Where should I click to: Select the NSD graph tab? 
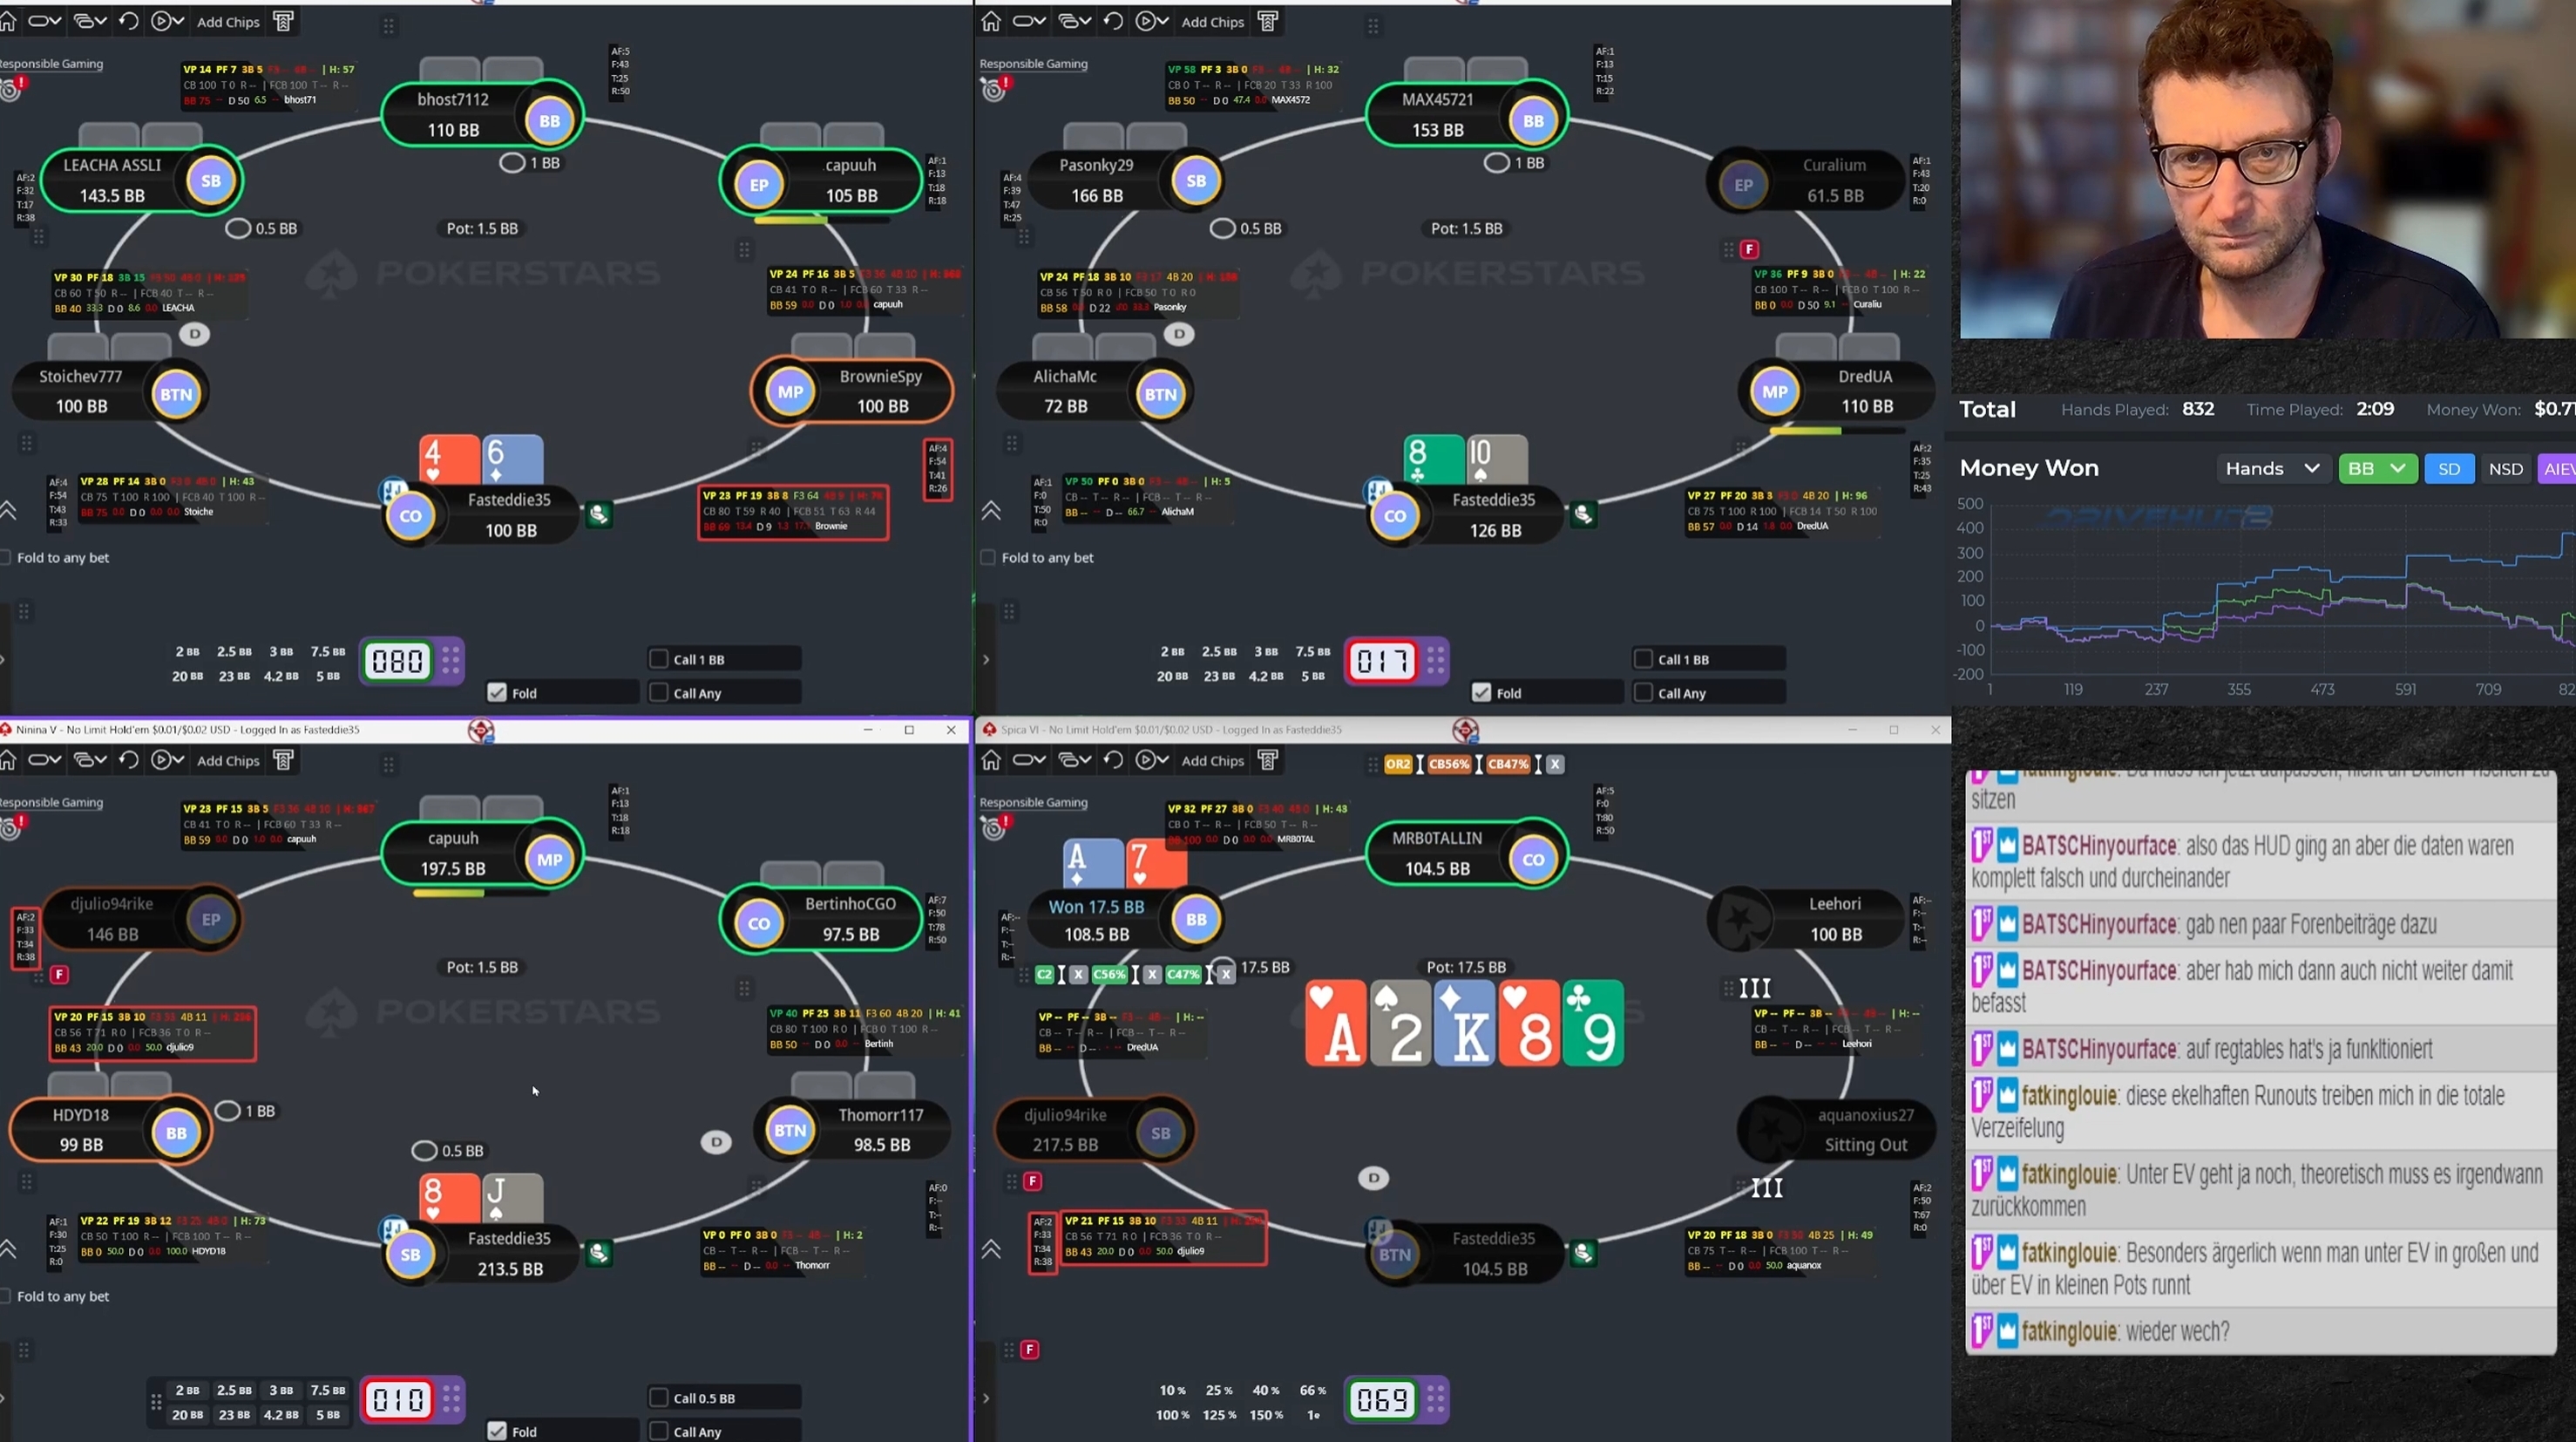2505,468
